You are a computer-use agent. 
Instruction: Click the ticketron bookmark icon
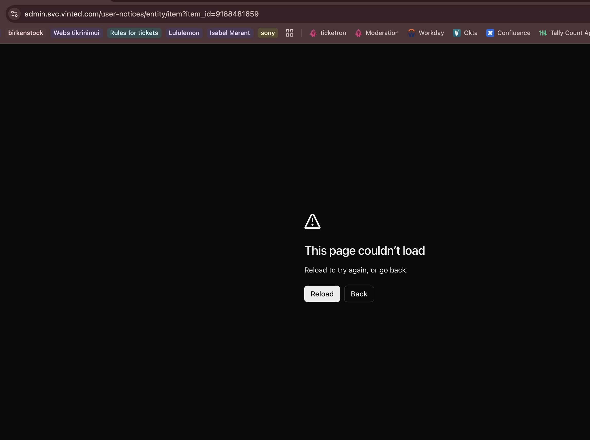click(313, 33)
